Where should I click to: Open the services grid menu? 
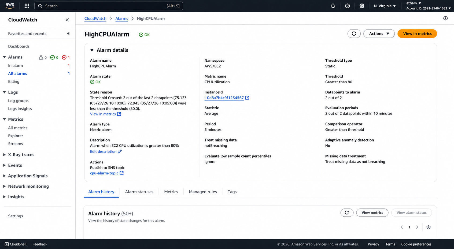(27, 6)
